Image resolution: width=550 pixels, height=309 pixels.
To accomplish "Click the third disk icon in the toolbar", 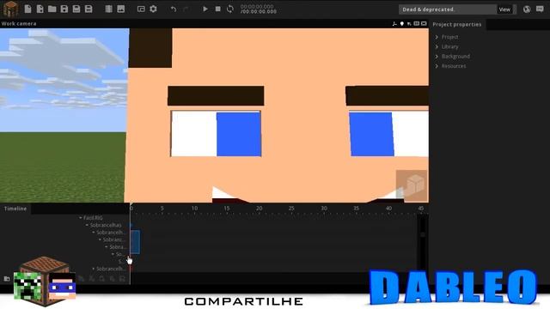I will [89, 9].
